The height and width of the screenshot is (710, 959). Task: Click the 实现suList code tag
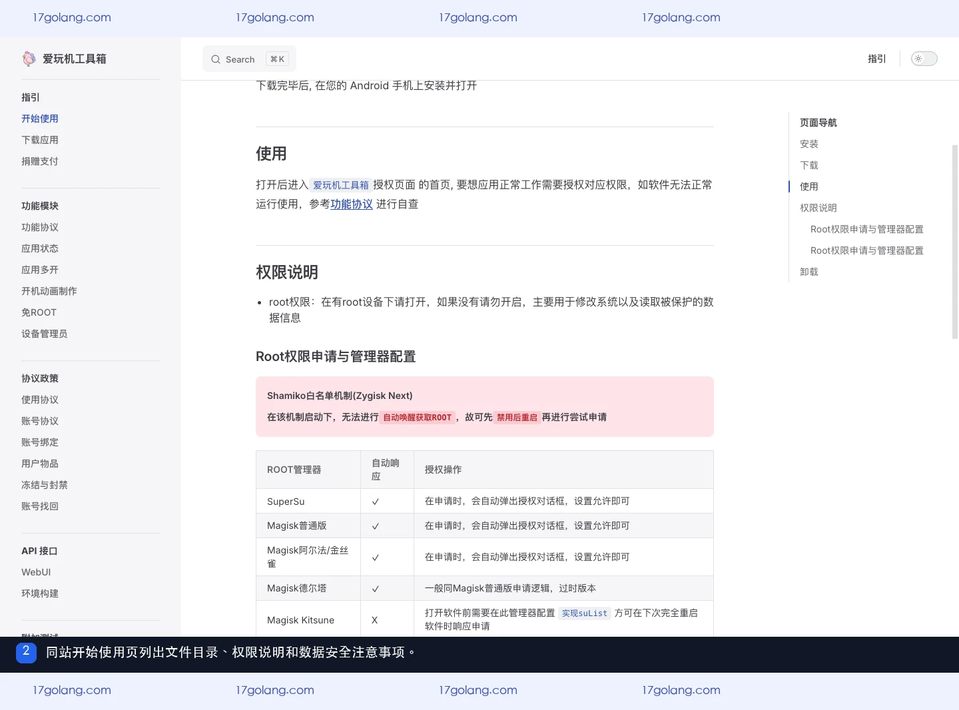point(585,613)
